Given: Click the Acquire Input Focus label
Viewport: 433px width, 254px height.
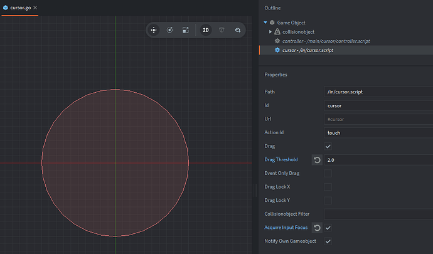Looking at the screenshot, I should (286, 228).
